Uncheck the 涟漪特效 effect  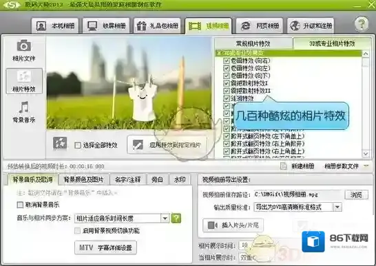pyautogui.click(x=226, y=98)
